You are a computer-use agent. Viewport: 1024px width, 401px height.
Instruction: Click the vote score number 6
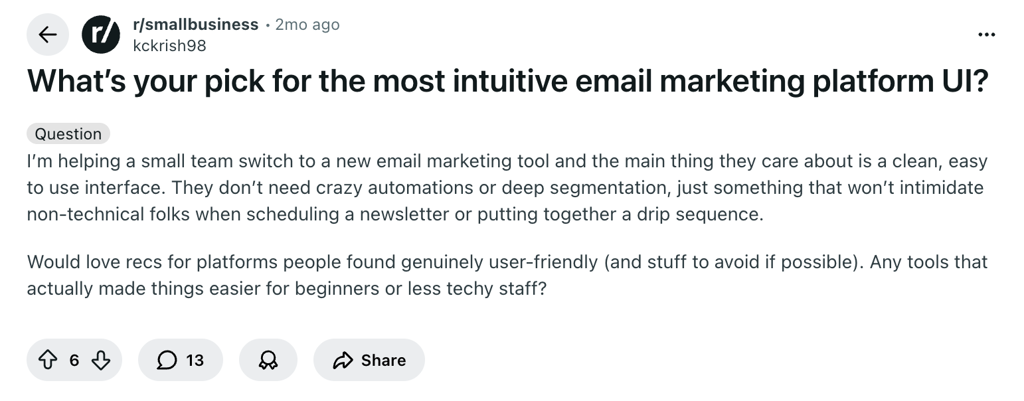pos(74,360)
